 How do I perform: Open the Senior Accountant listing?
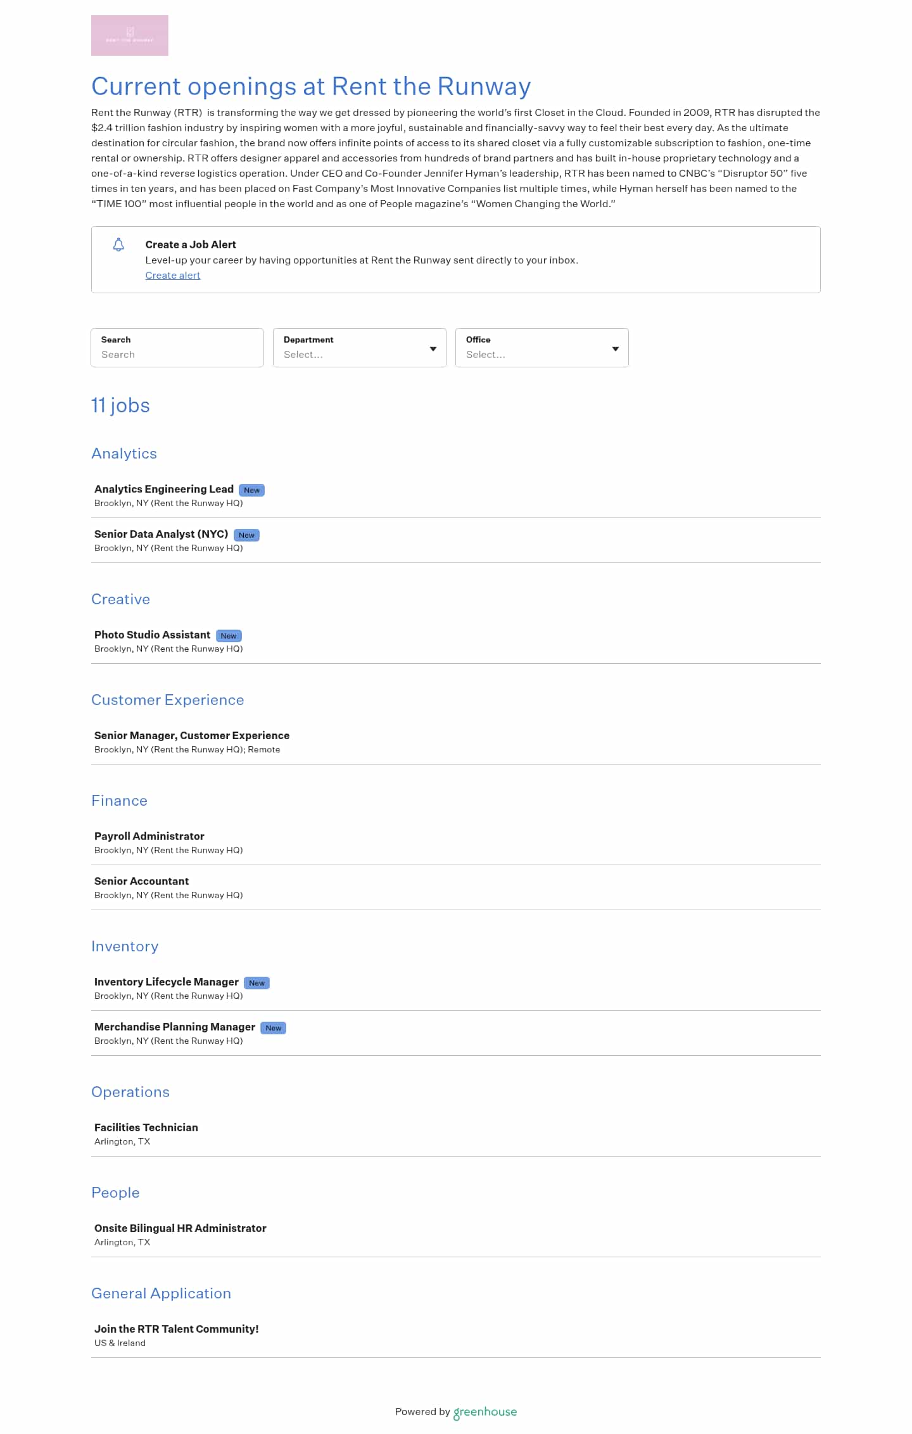[x=141, y=881]
